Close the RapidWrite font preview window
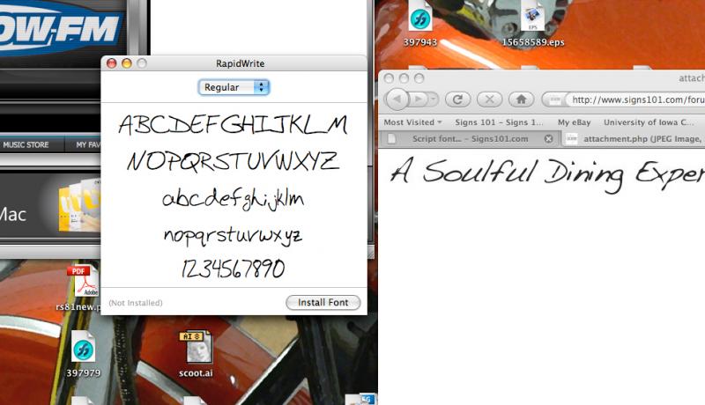Screen dimensions: 705x405 pyautogui.click(x=111, y=63)
